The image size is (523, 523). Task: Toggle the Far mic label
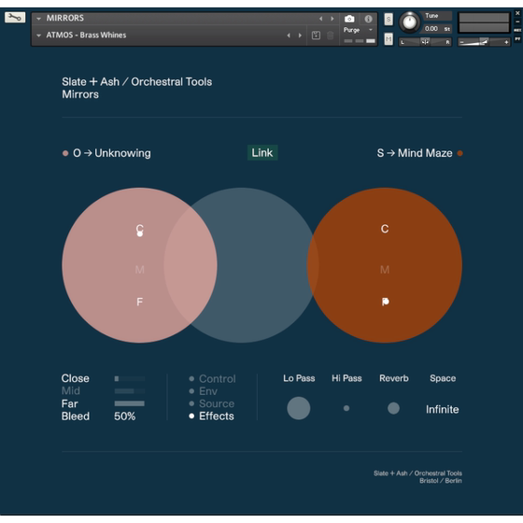click(69, 403)
